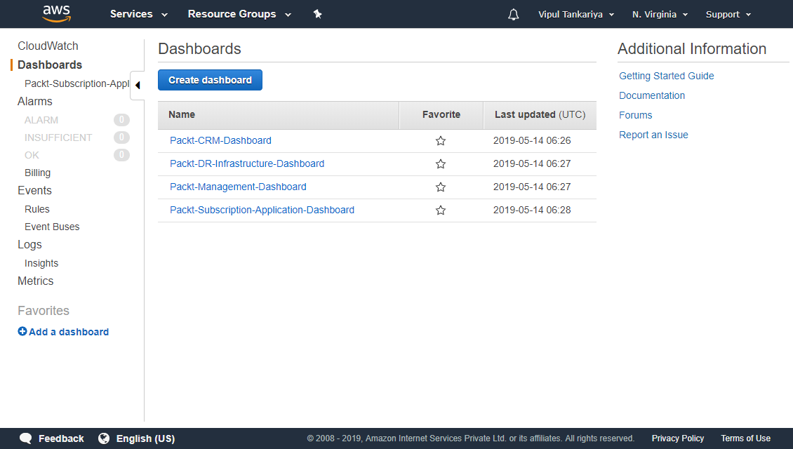Select Logs in the sidebar
The width and height of the screenshot is (793, 449).
click(x=30, y=245)
